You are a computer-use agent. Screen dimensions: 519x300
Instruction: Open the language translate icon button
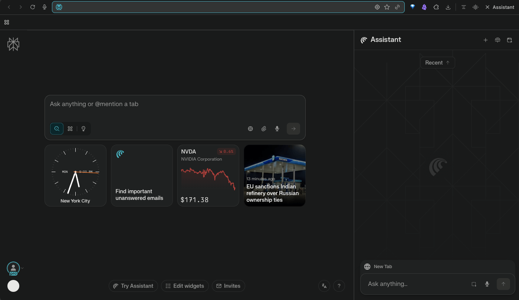pos(324,286)
